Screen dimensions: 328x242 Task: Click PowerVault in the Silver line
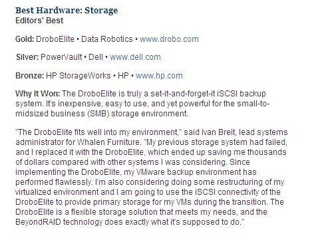click(61, 57)
